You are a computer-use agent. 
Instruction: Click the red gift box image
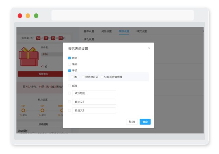[x=29, y=56]
